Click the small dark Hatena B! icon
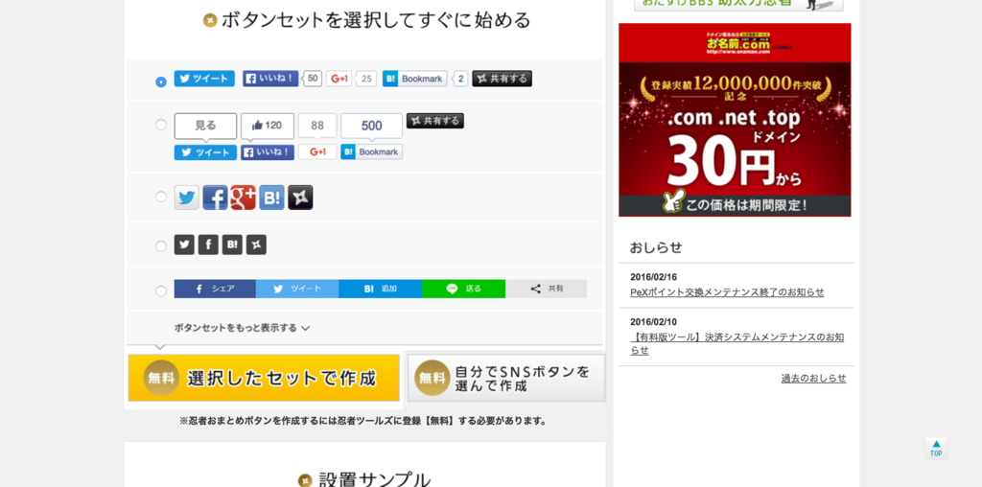 (232, 244)
